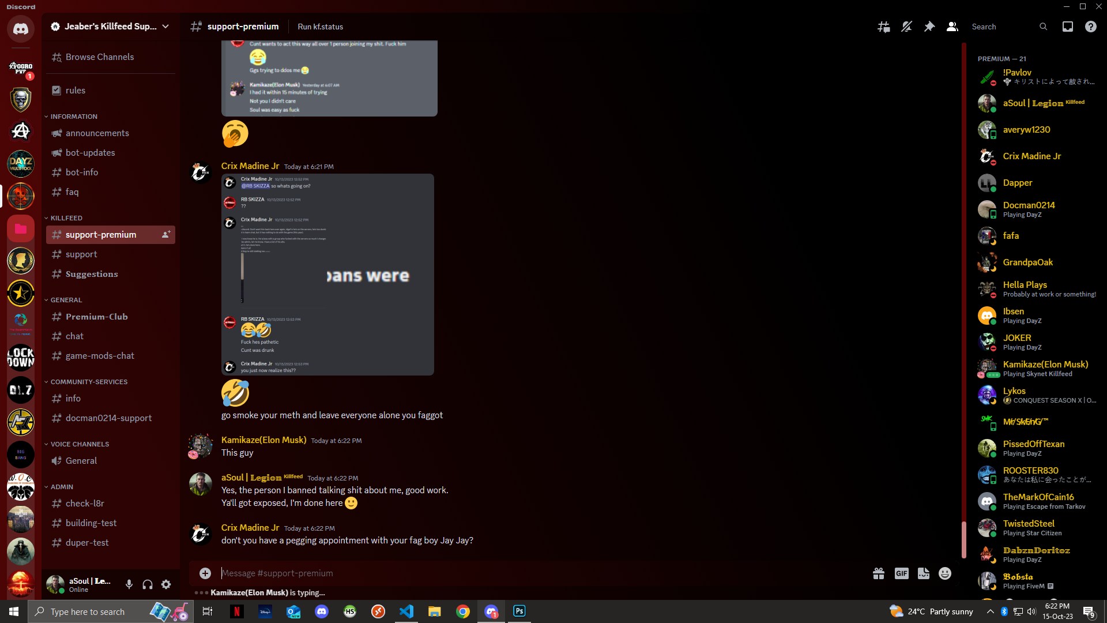Open Google Chrome from taskbar
Image resolution: width=1107 pixels, height=623 pixels.
pos(463,611)
